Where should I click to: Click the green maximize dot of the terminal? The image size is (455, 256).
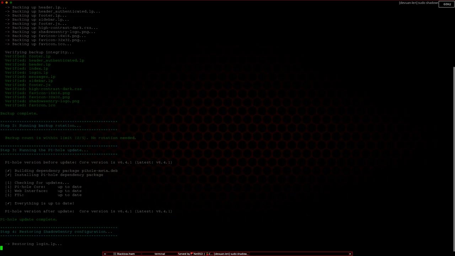(x=11, y=2)
